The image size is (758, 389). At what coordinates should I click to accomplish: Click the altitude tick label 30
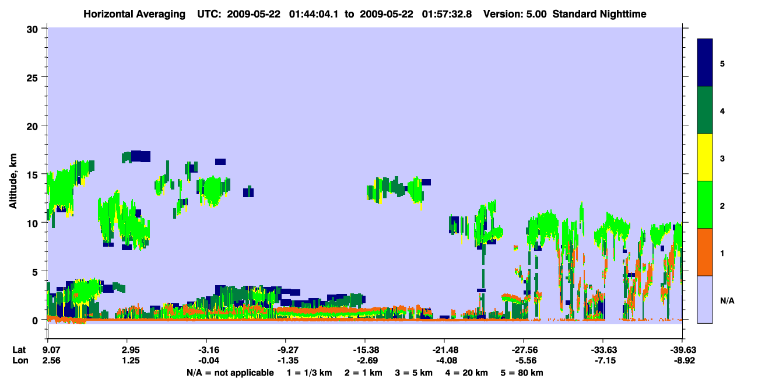click(34, 28)
